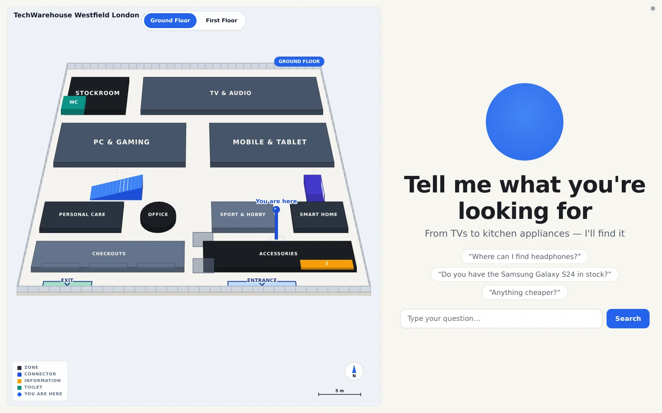Click the Personal Care zone
The image size is (662, 413).
click(82, 216)
